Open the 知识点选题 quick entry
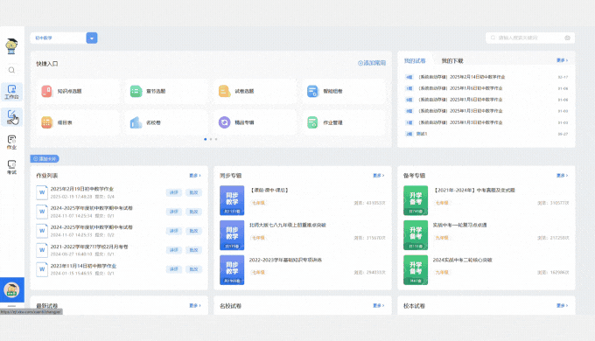The image size is (595, 341). (78, 91)
